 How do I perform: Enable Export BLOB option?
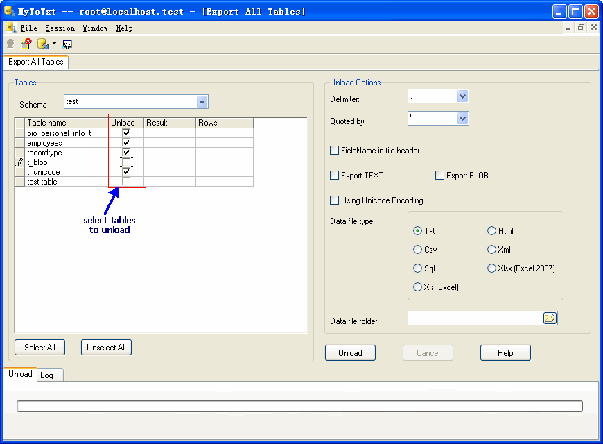439,176
